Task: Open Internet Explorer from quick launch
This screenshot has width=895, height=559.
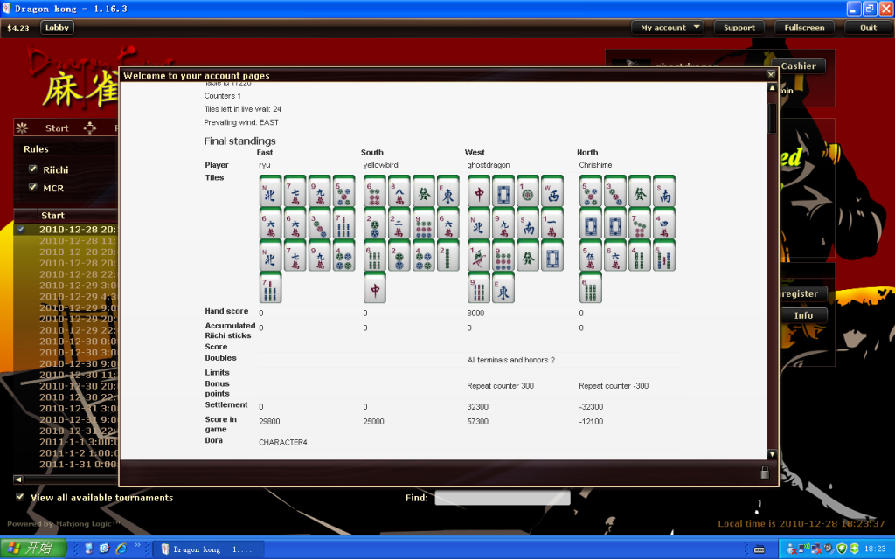Action: 121,549
